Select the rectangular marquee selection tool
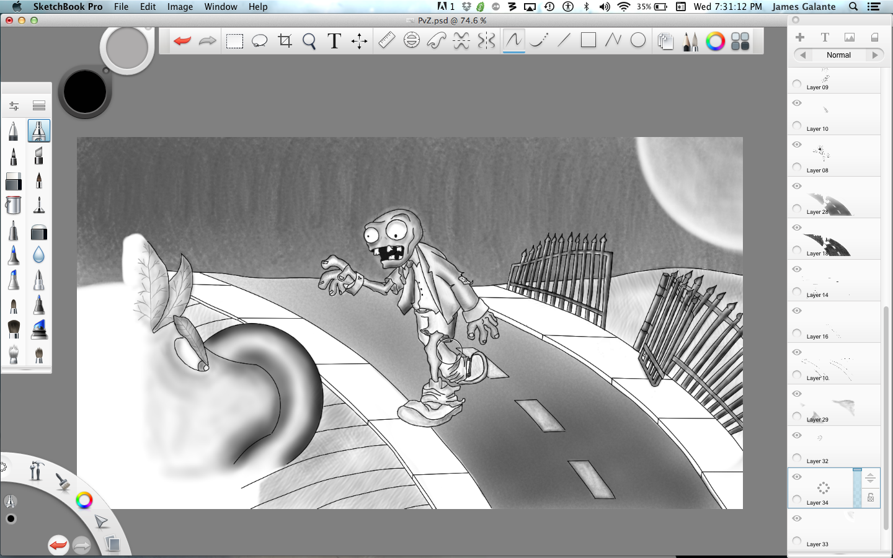This screenshot has width=893, height=558. [234, 42]
